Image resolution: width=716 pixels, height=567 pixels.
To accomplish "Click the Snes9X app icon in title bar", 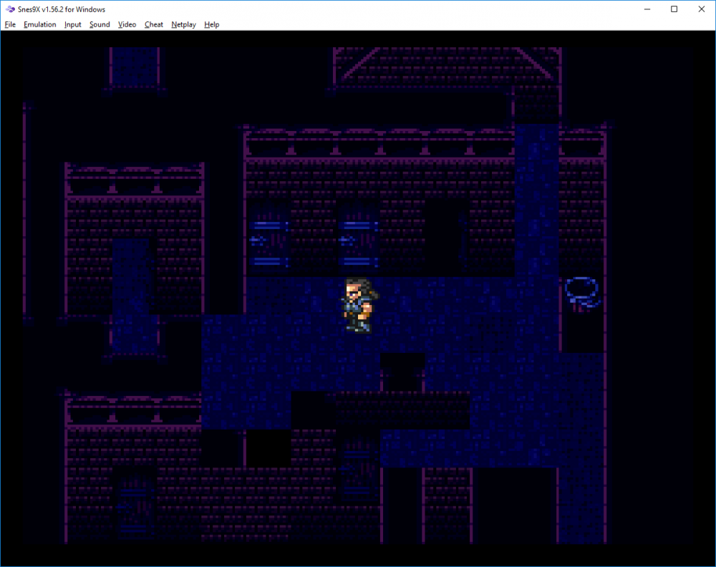I will point(10,9).
